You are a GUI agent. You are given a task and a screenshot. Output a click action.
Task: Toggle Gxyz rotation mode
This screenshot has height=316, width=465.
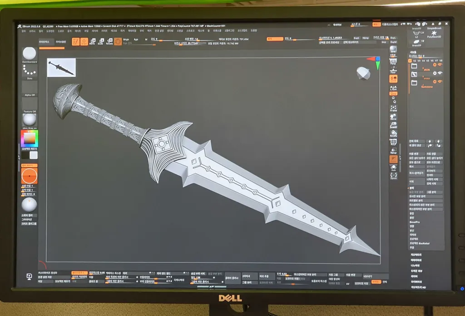click(394, 93)
